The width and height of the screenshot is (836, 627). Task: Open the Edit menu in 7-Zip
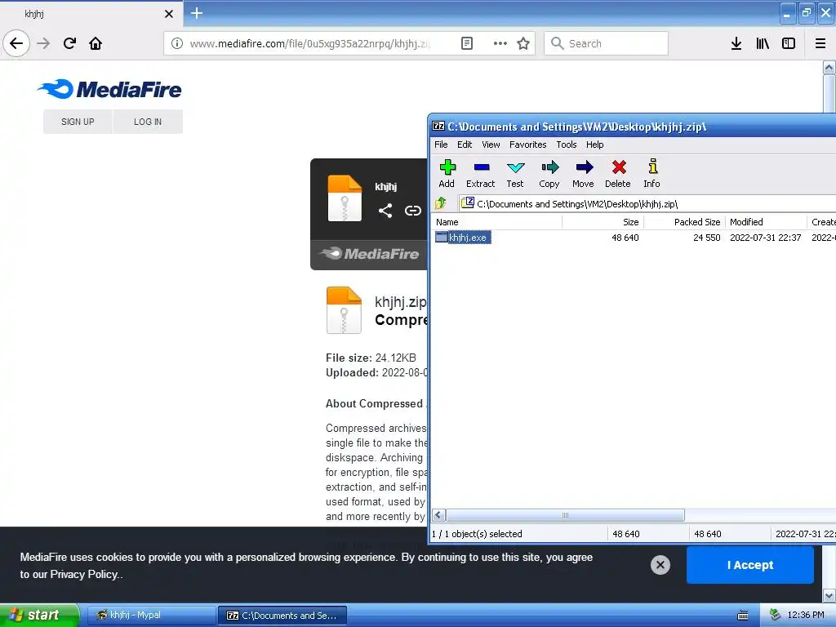pos(465,145)
